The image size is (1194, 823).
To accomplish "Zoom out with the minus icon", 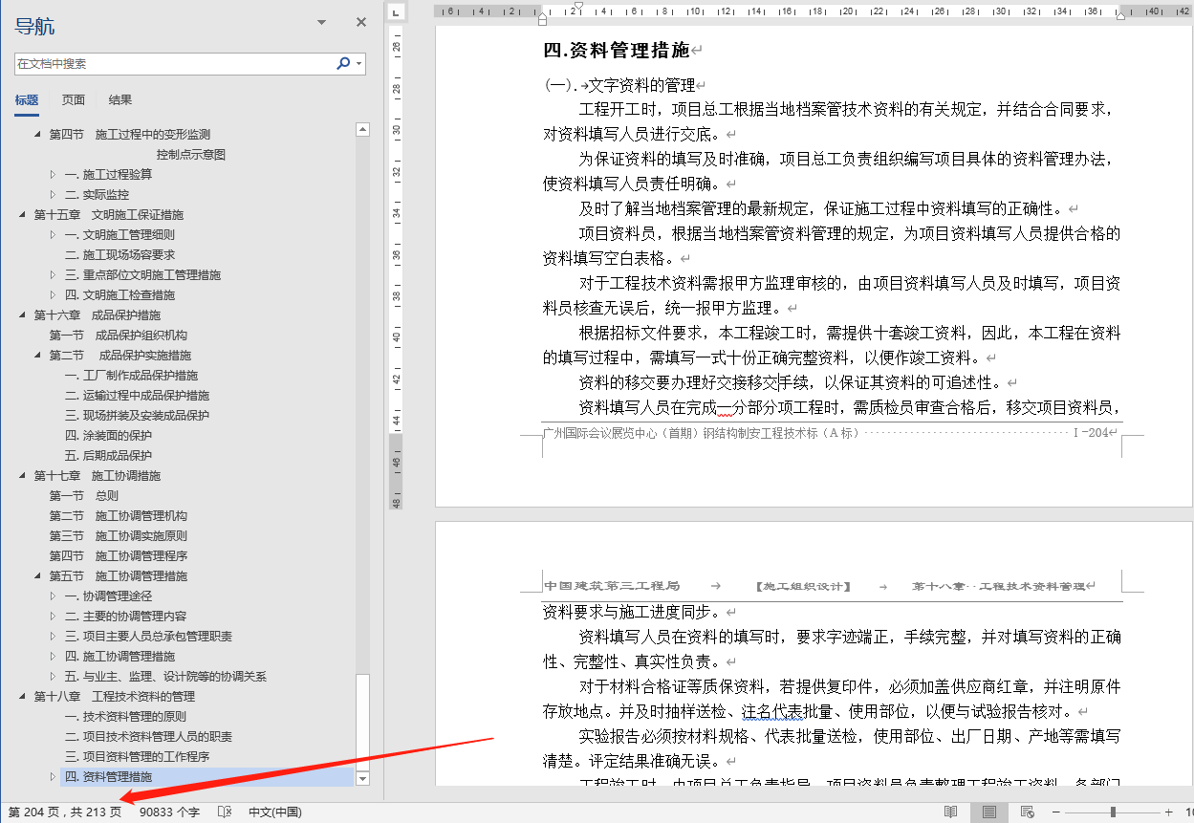I will pyautogui.click(x=1055, y=812).
